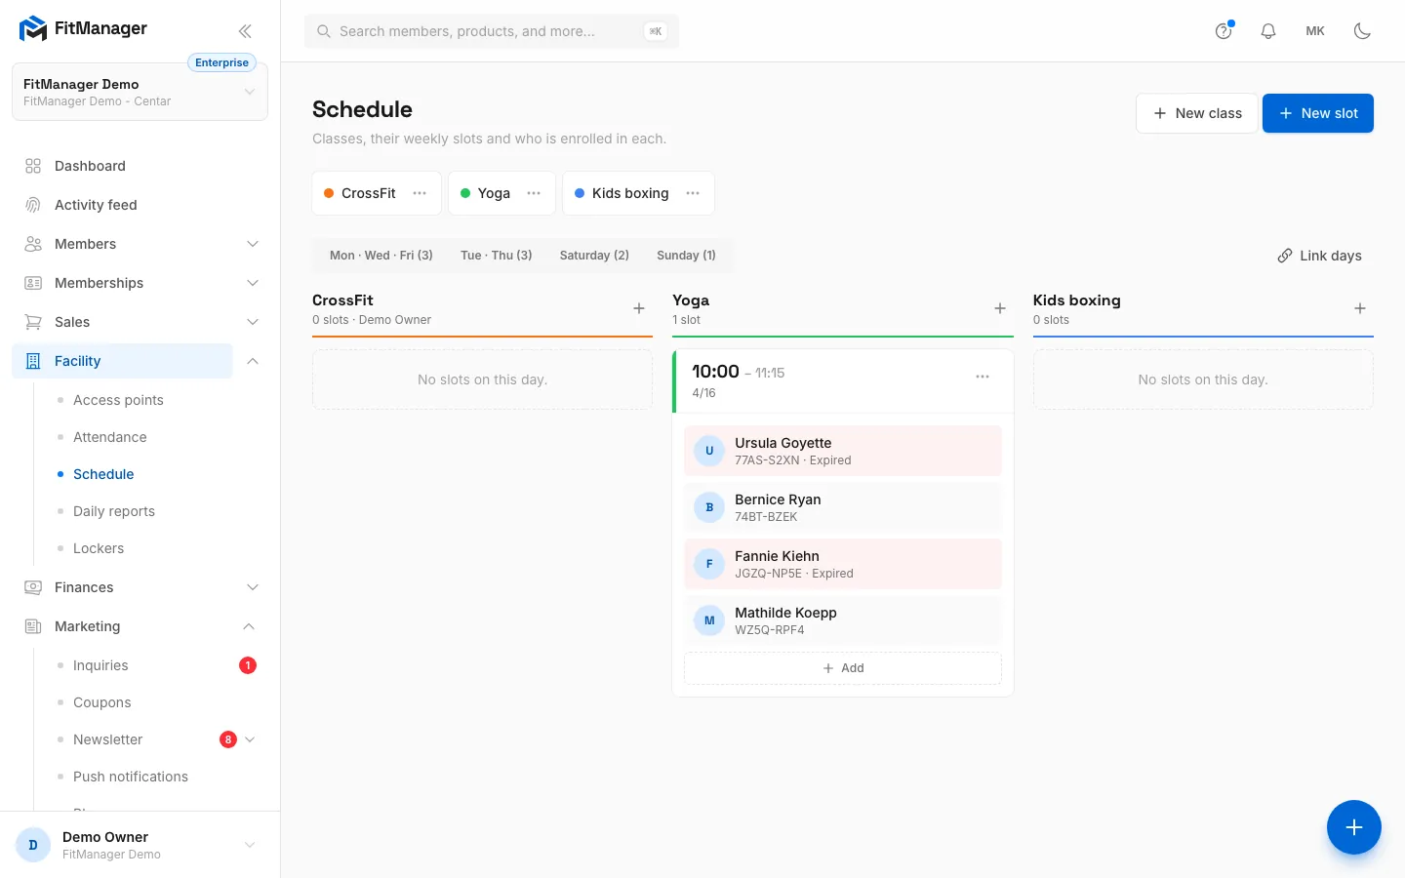1405x878 pixels.
Task: Open options for the 10:00 Yoga slot
Action: coord(983,377)
